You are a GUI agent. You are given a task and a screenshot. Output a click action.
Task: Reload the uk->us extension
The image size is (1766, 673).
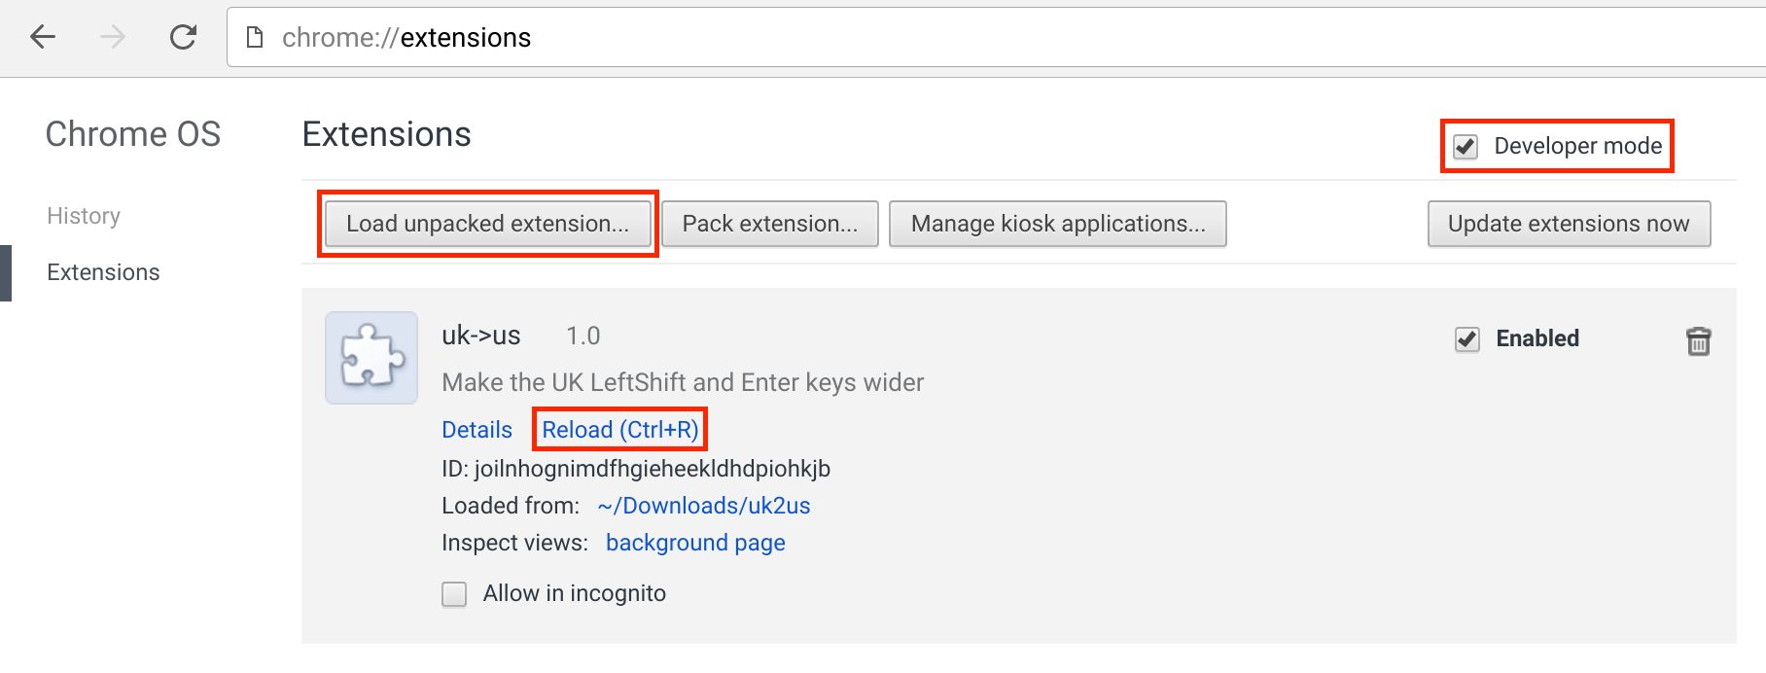[x=618, y=429]
